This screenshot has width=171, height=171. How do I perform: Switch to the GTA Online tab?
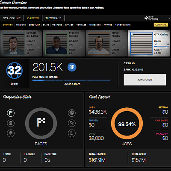[12, 18]
